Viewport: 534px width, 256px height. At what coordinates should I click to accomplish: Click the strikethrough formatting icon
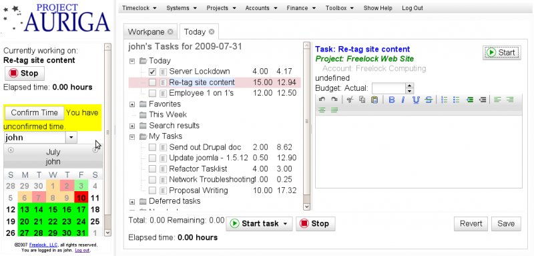coord(429,100)
